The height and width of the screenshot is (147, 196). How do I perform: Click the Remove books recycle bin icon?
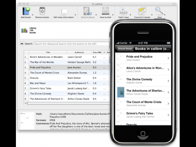42,11
